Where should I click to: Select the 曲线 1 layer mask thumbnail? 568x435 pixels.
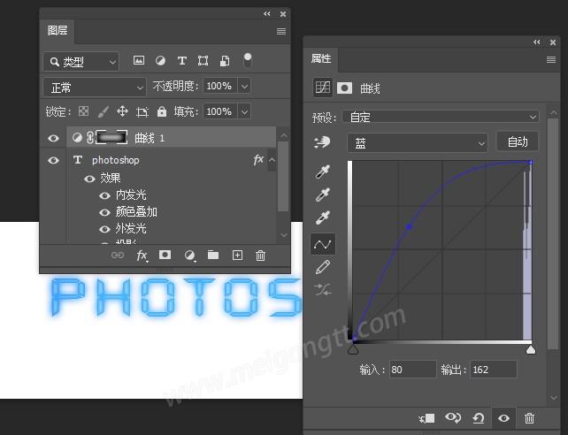click(x=111, y=138)
